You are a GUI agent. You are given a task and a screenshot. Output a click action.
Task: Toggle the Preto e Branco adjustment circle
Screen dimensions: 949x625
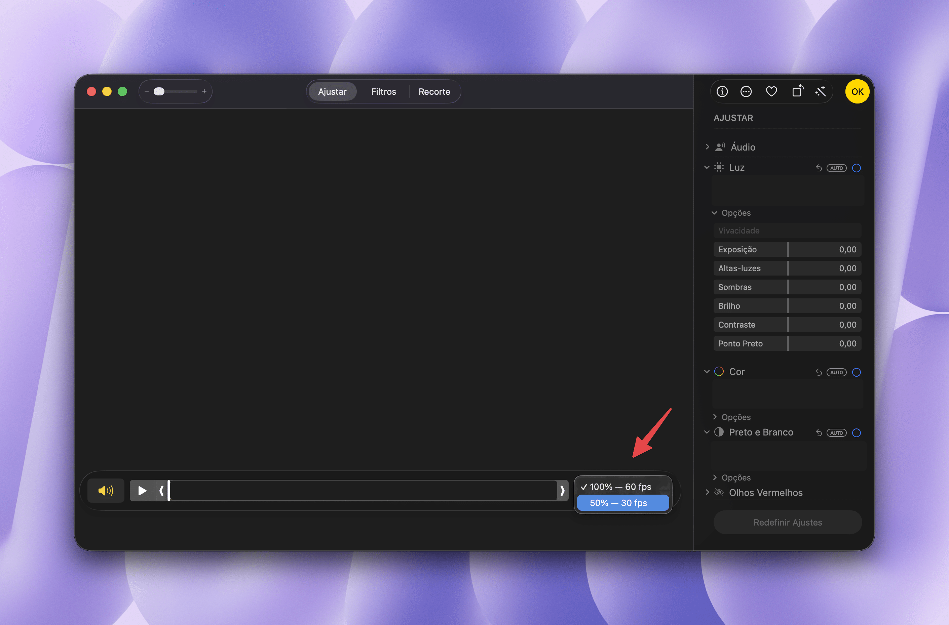click(856, 433)
